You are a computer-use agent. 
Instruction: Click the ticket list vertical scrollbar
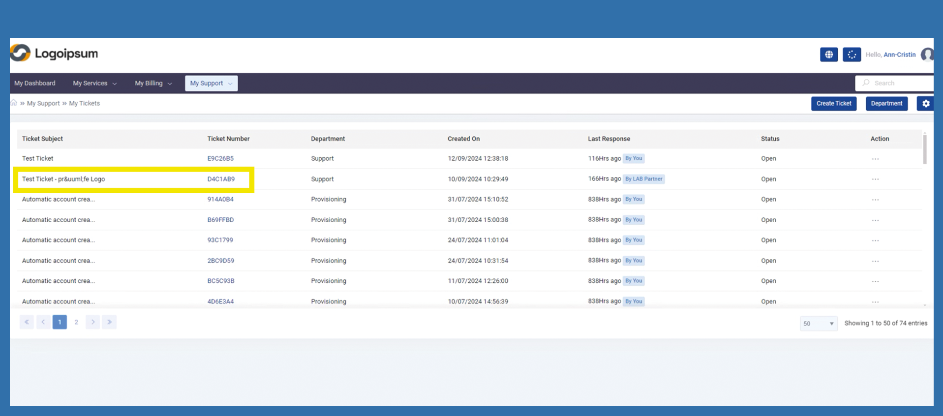tap(925, 150)
